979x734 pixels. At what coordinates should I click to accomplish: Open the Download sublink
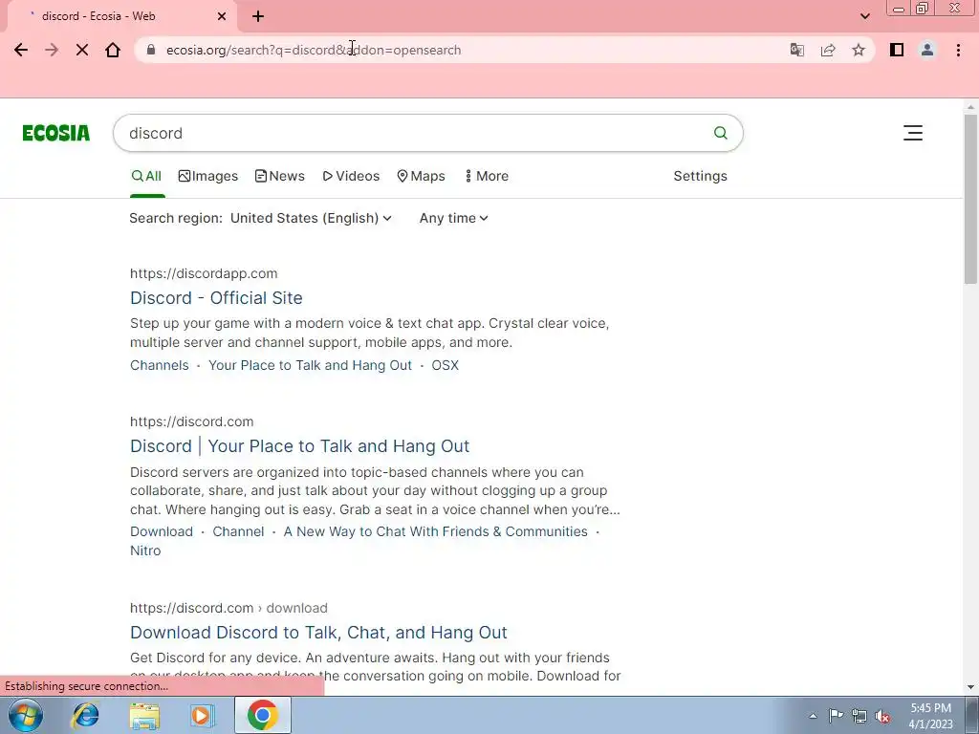click(x=161, y=531)
